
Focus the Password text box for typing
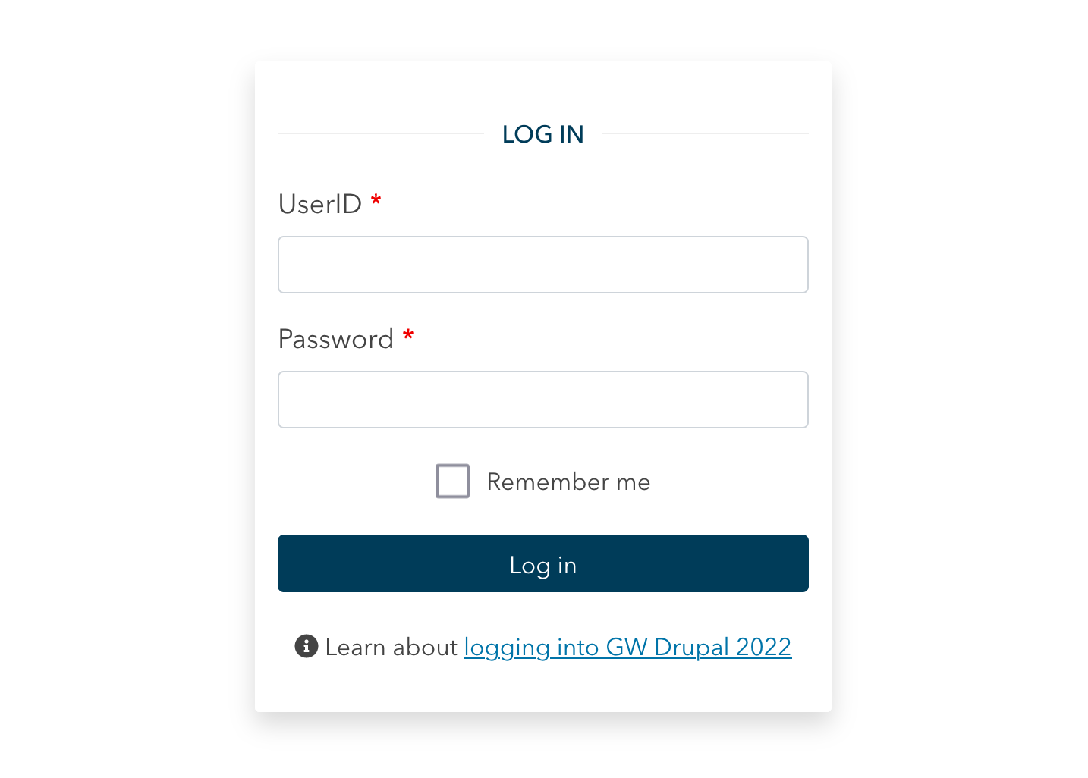(x=542, y=399)
